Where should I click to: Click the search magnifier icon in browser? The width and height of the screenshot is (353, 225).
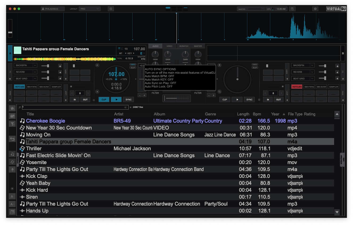[20, 107]
